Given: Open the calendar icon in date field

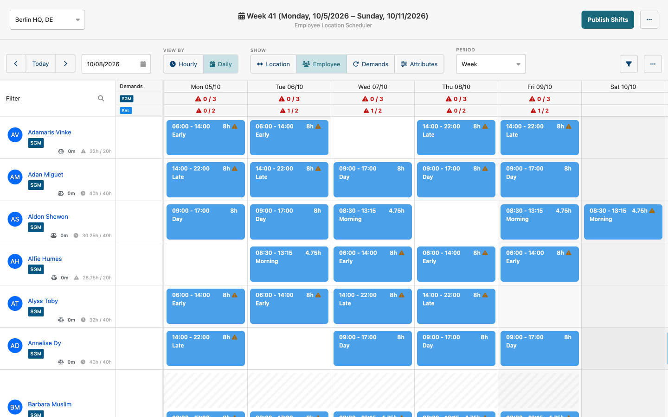Looking at the screenshot, I should tap(143, 64).
